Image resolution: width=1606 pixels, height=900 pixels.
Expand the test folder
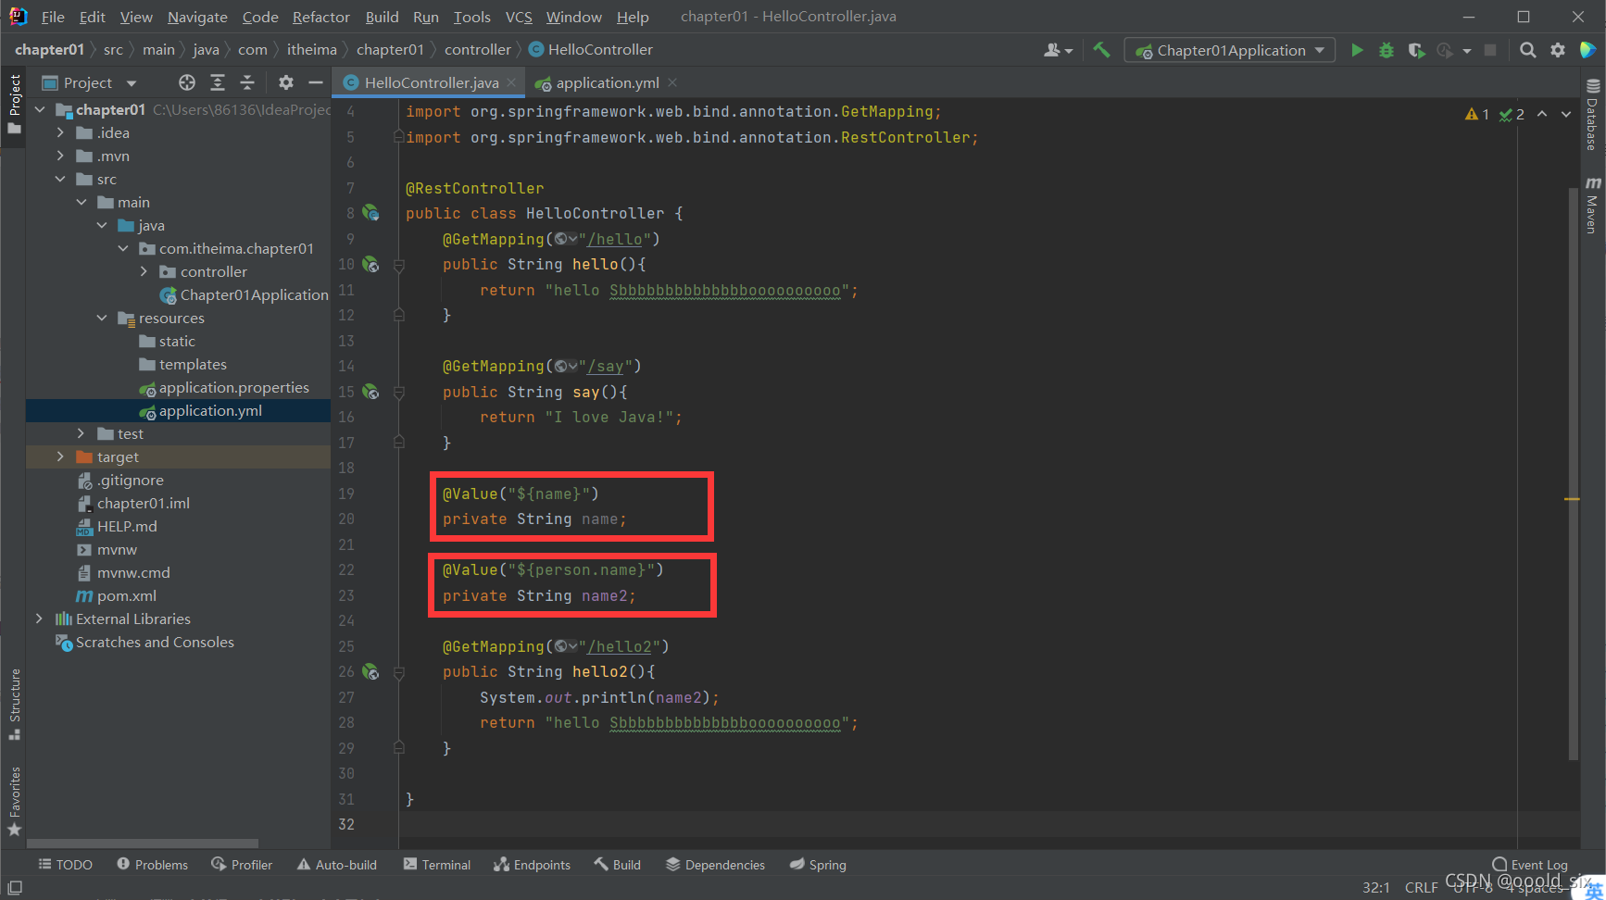(81, 433)
